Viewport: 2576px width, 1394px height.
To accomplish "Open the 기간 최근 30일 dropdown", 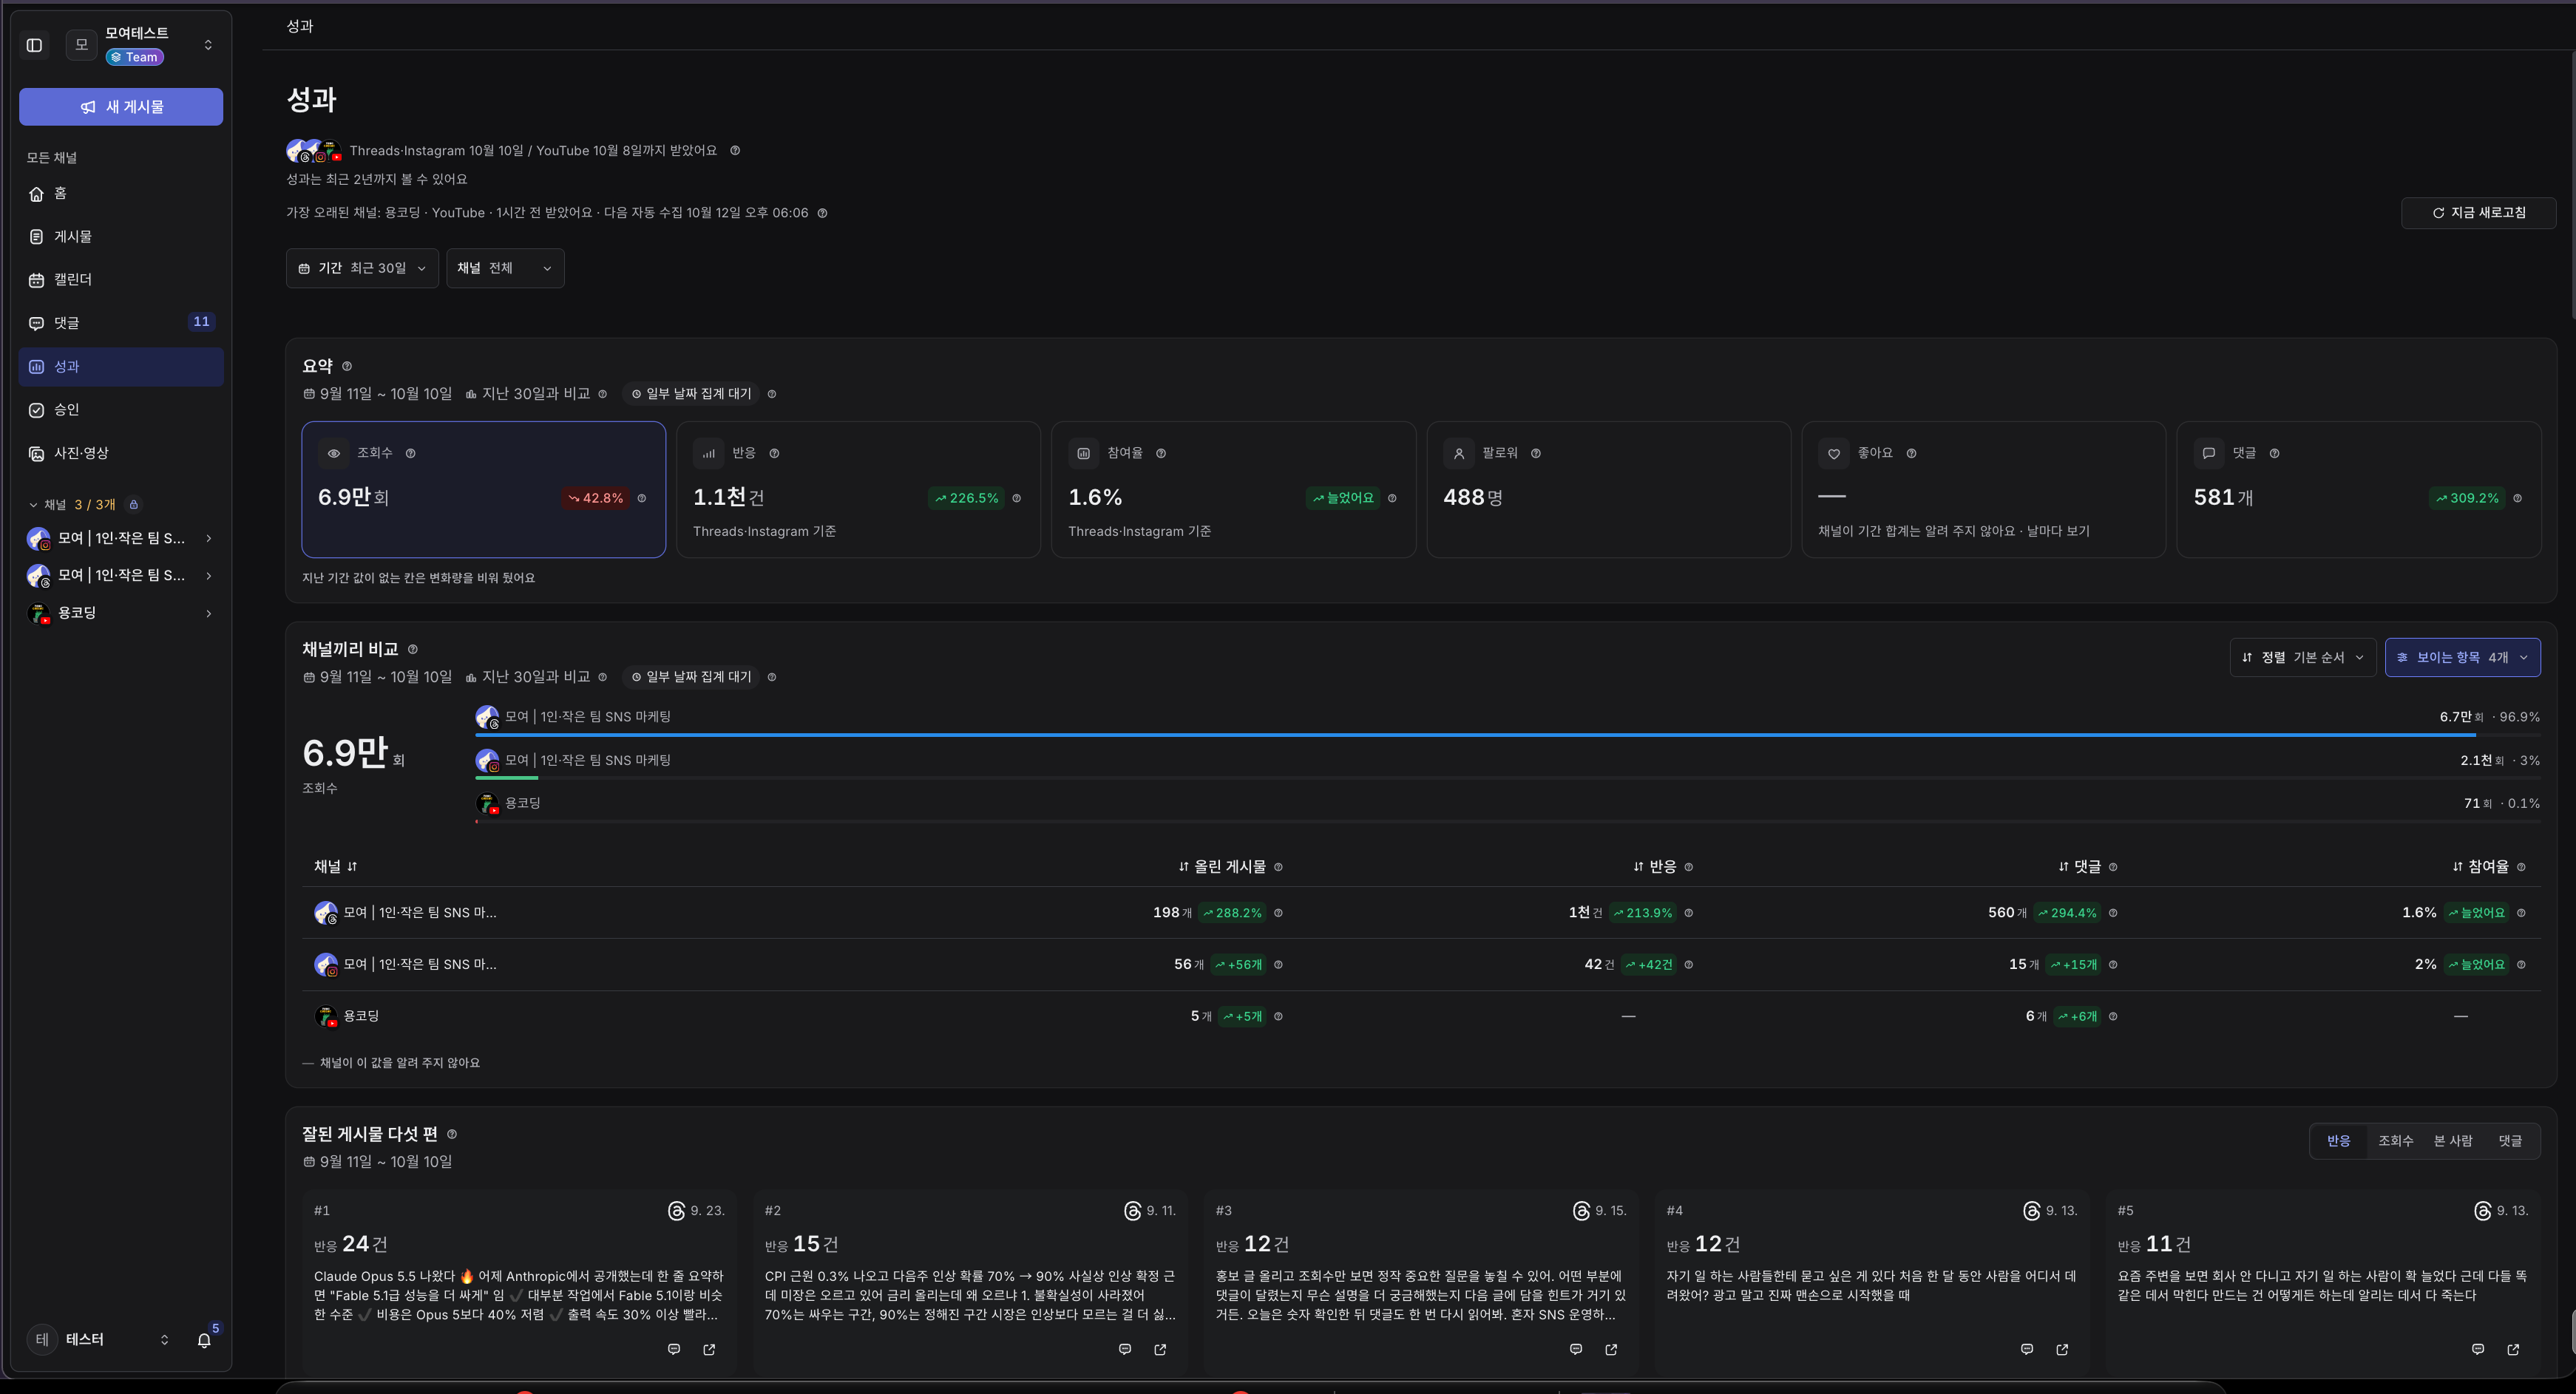I will 362,268.
